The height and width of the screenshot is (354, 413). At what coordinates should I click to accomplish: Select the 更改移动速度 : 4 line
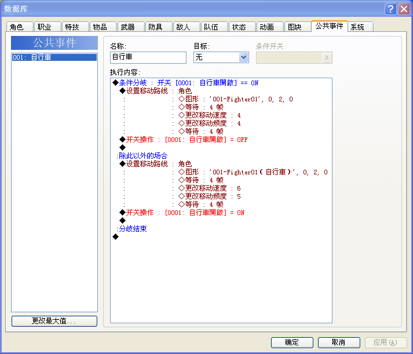(210, 115)
